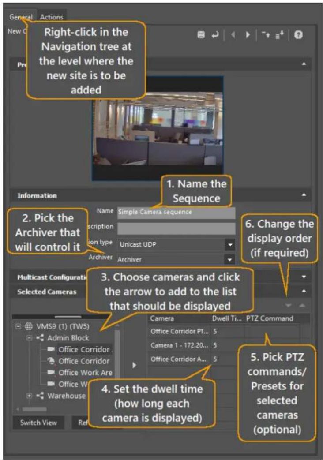This screenshot has width=323, height=460.
Task: Expand the Warehouse tree node
Action: (x=30, y=396)
